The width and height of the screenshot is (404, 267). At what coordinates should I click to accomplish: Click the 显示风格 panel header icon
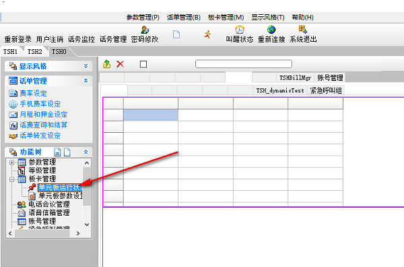tap(13, 66)
